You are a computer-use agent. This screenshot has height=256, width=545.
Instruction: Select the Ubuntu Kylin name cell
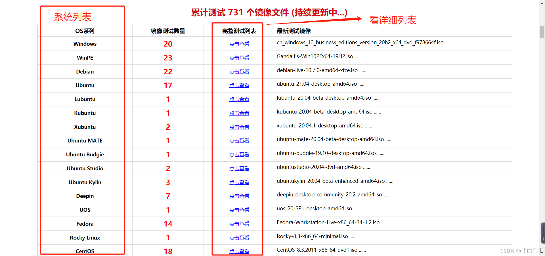coord(85,182)
